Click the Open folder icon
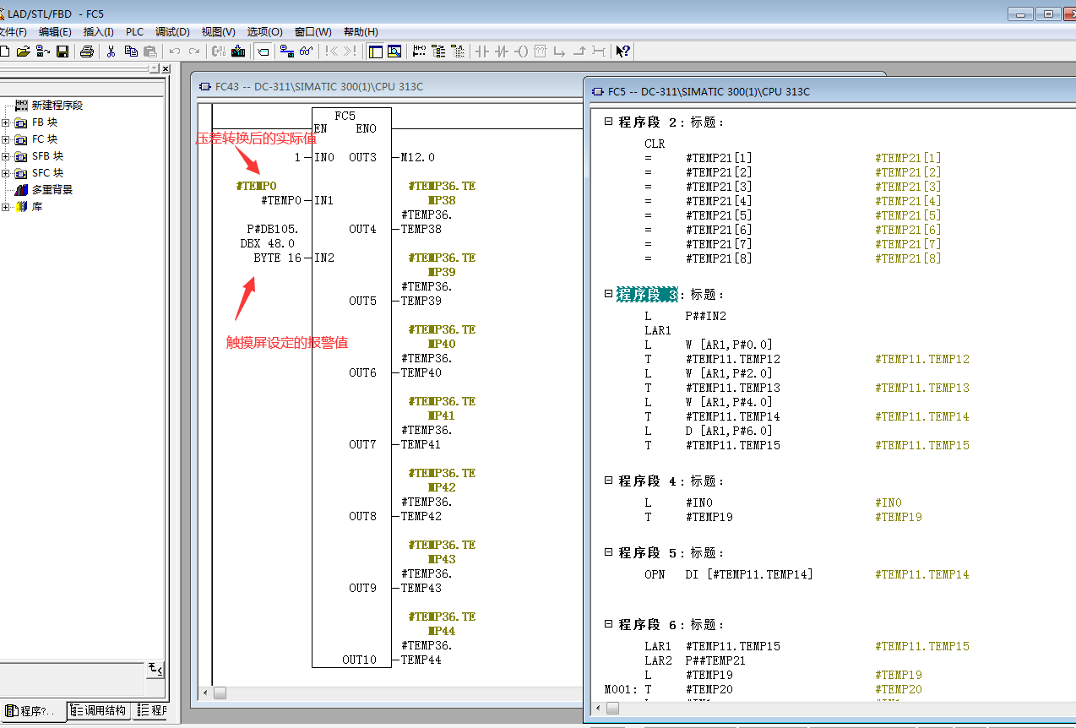1076x728 pixels. (x=24, y=52)
